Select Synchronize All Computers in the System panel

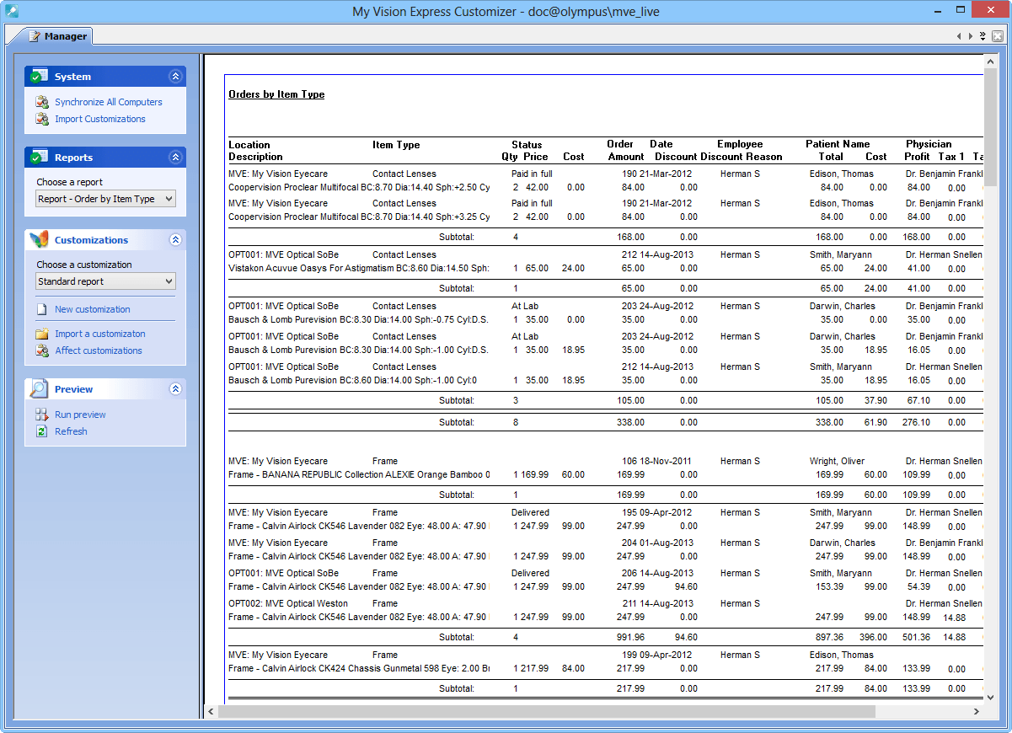107,102
